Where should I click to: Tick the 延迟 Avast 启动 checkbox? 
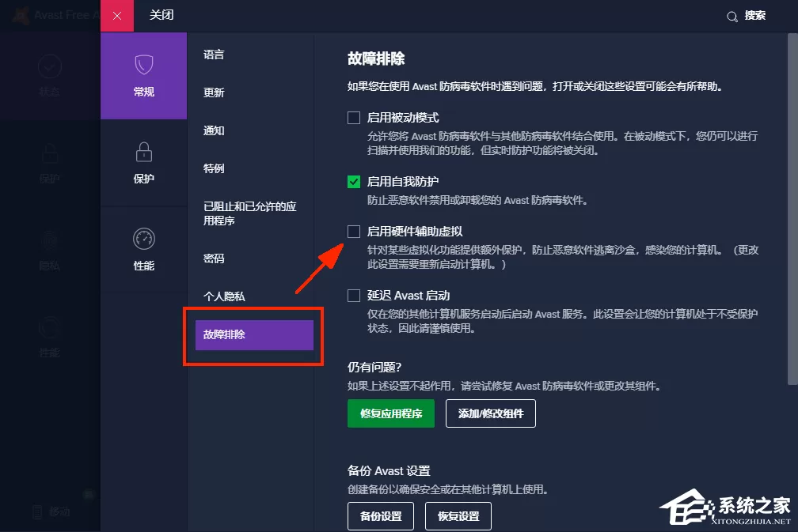[354, 296]
